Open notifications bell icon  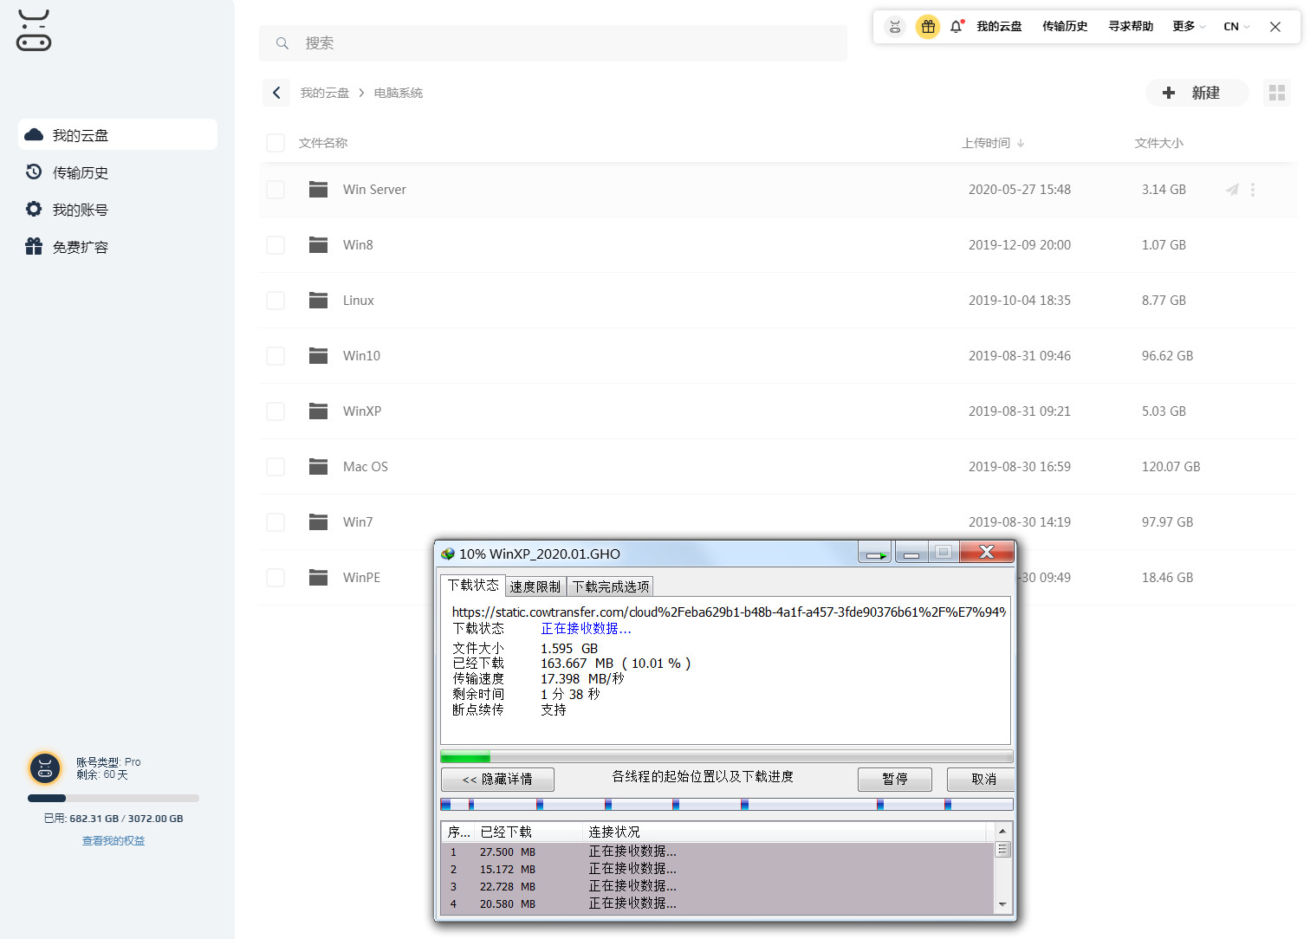point(957,27)
